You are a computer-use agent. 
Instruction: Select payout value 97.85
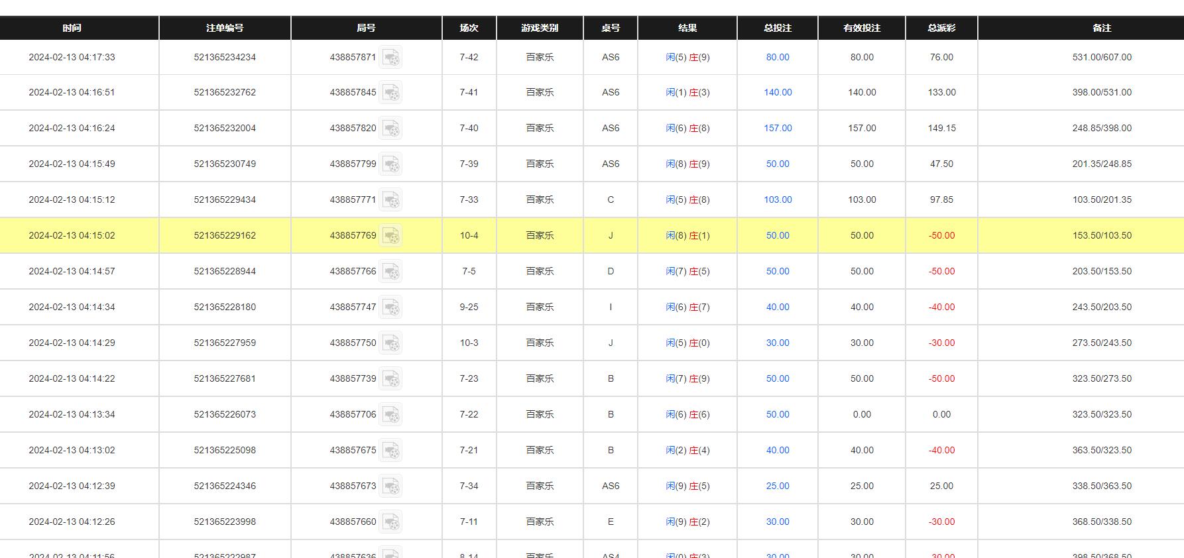[941, 199]
